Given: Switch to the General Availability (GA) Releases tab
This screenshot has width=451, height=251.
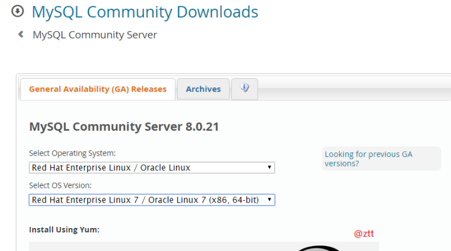Looking at the screenshot, I should click(x=98, y=89).
